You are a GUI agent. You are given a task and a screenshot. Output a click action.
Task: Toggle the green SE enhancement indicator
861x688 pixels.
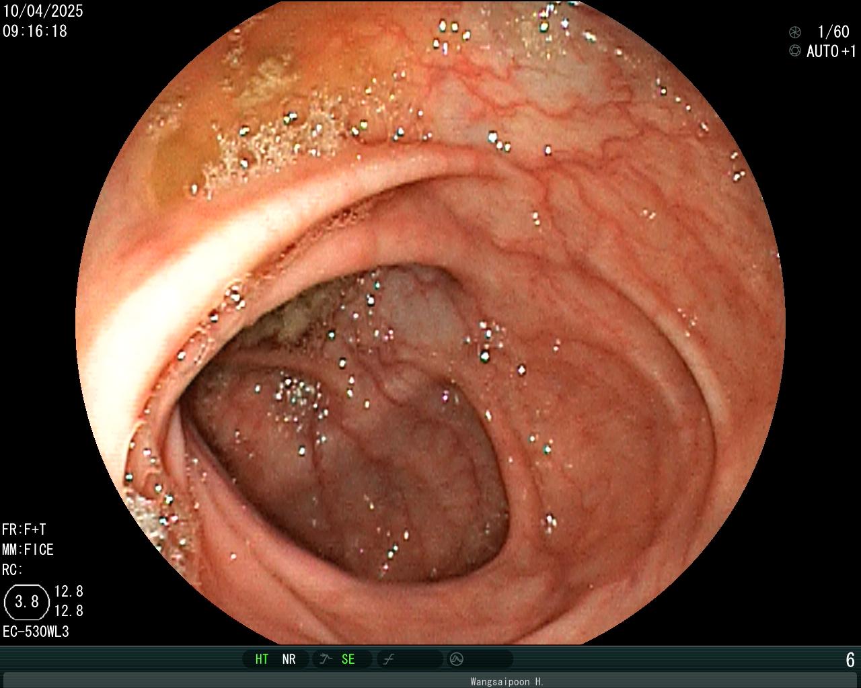coord(348,659)
